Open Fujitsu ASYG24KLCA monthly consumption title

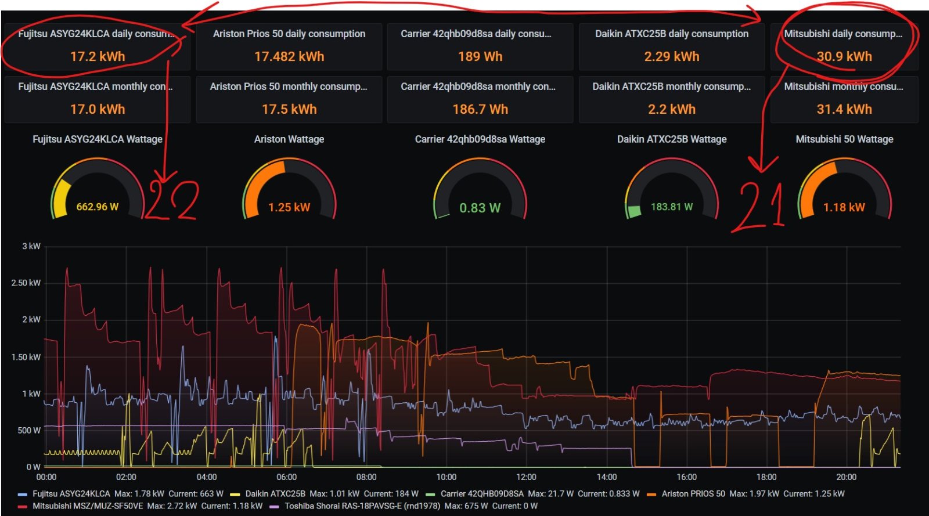95,86
